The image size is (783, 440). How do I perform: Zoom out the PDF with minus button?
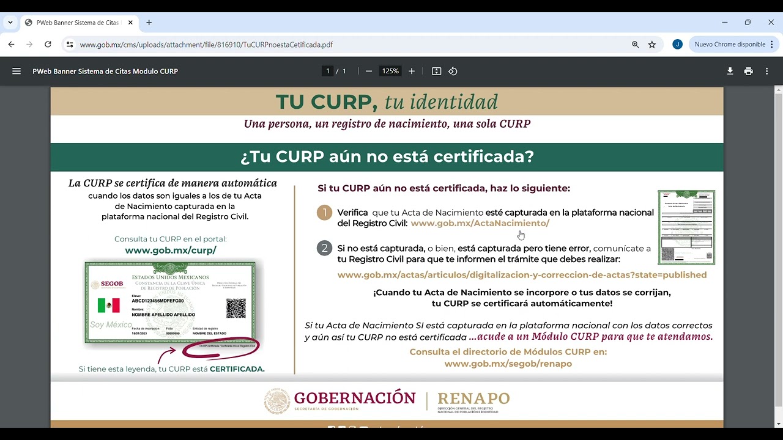[x=369, y=71]
